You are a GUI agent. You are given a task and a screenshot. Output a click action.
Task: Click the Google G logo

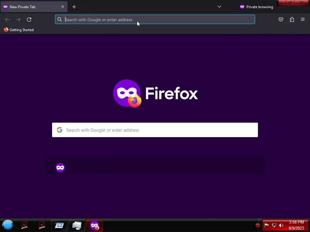coord(60,130)
